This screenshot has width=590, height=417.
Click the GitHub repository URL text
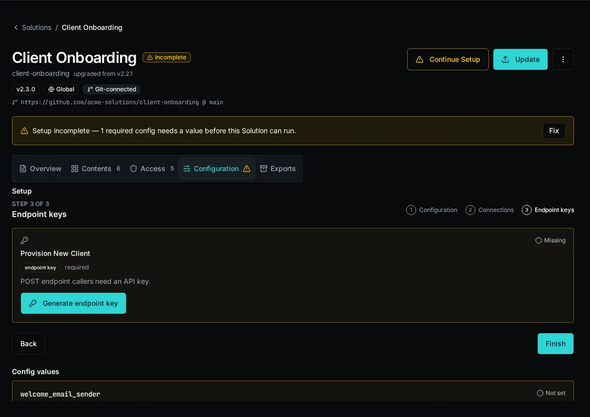click(122, 102)
